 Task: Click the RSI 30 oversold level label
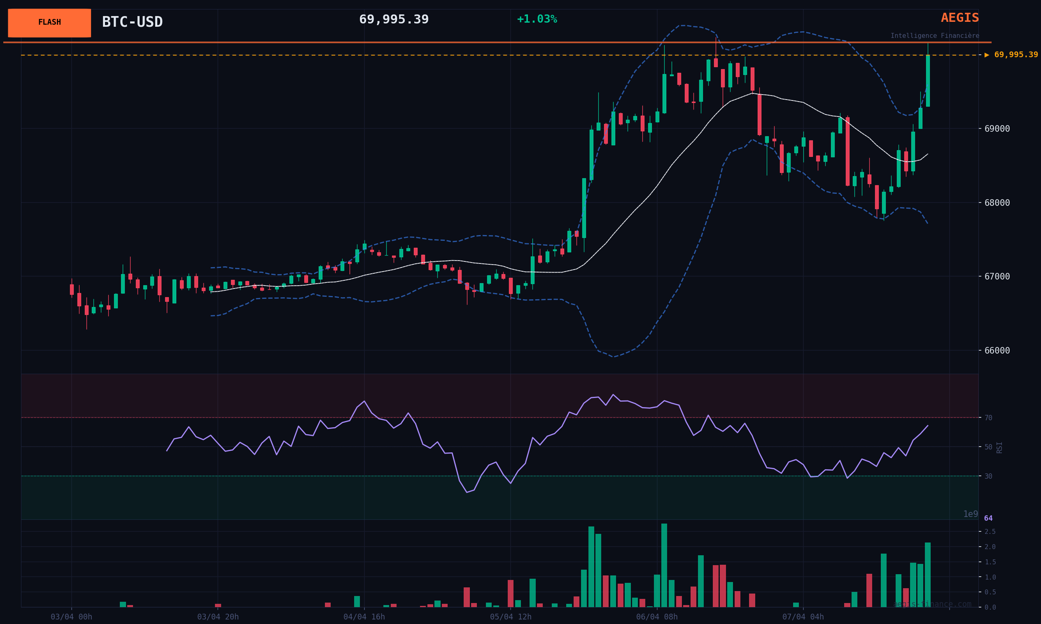point(988,476)
